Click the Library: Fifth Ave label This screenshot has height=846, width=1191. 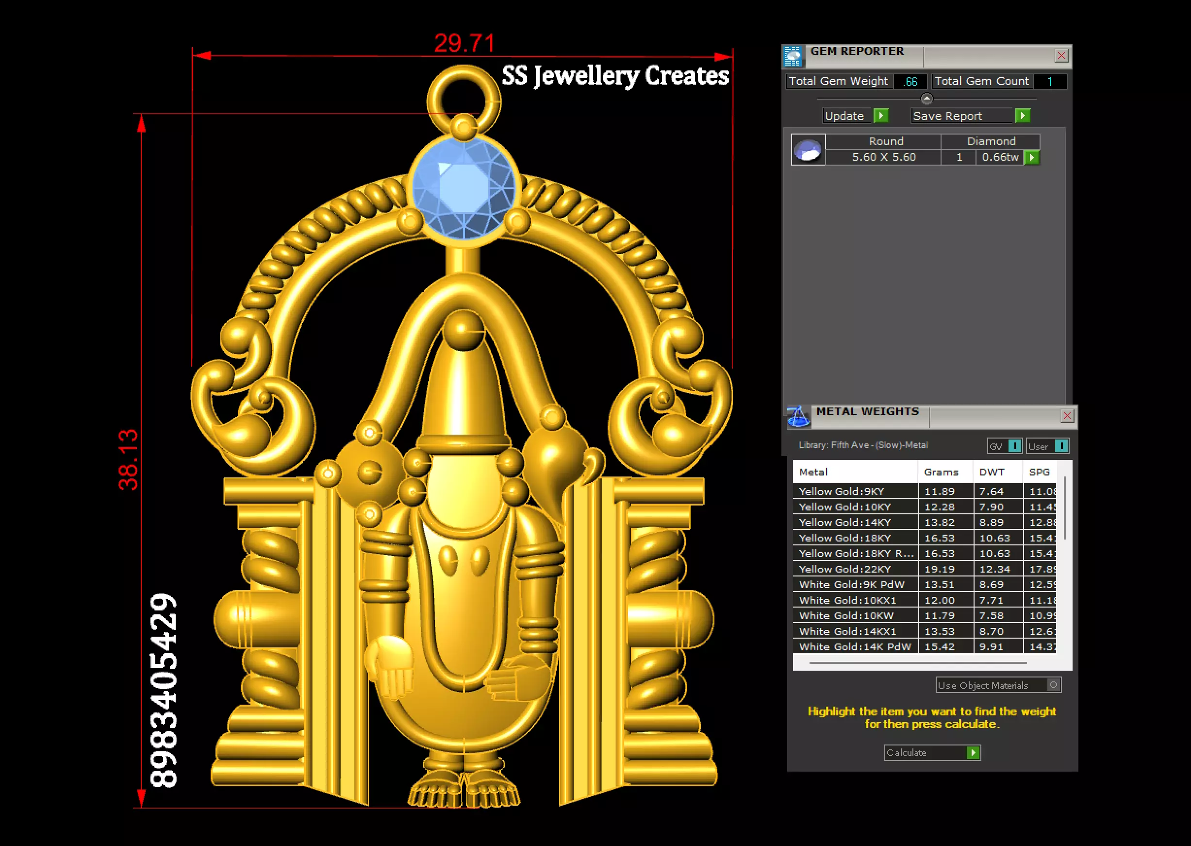(863, 445)
